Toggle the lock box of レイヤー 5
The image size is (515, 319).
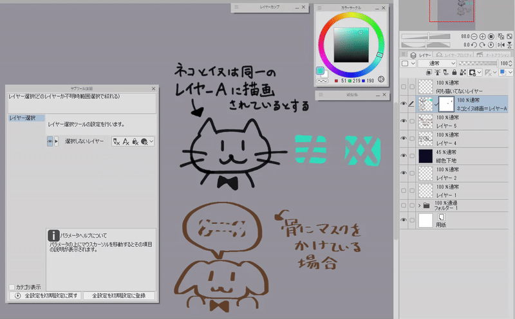[412, 121]
